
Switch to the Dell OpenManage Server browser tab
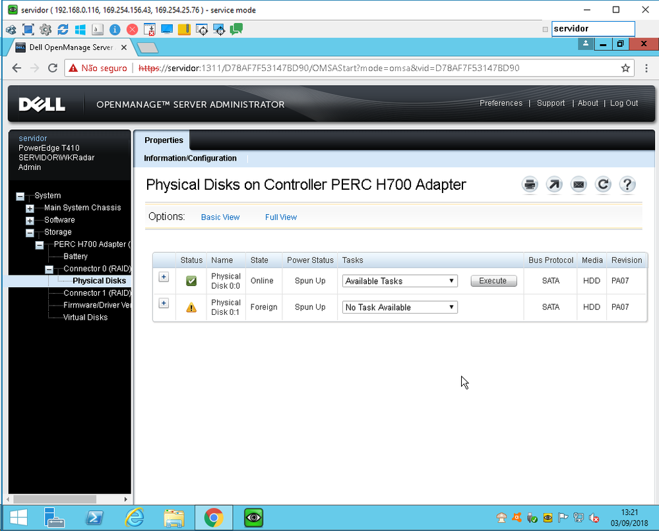(70, 47)
